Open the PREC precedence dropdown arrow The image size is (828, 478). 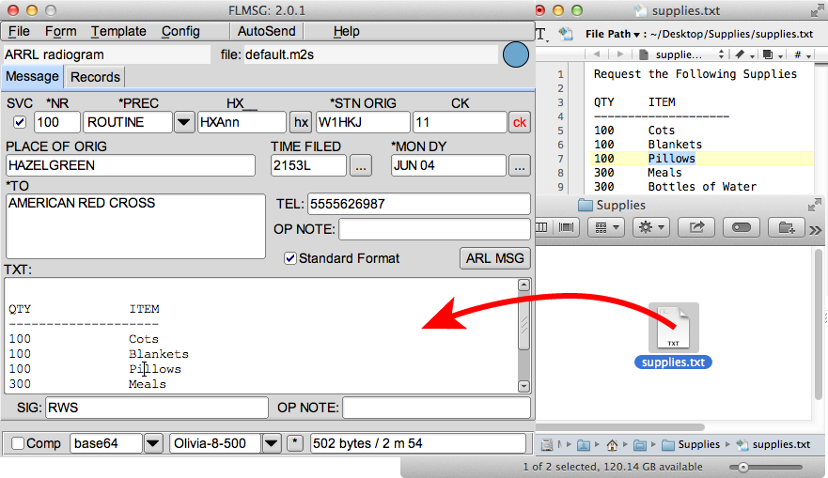coord(184,122)
